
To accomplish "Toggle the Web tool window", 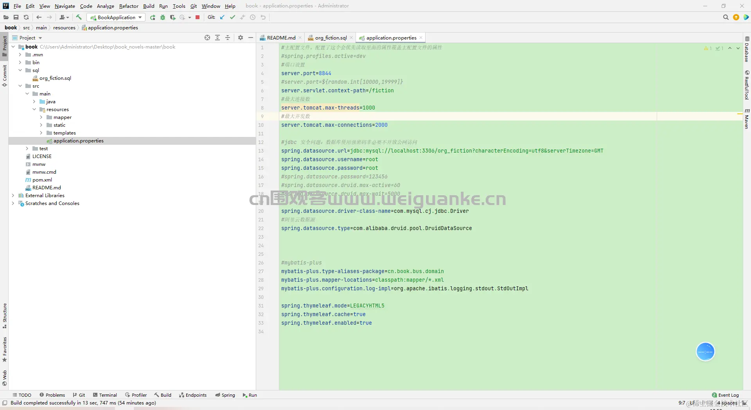I will 5,378.
